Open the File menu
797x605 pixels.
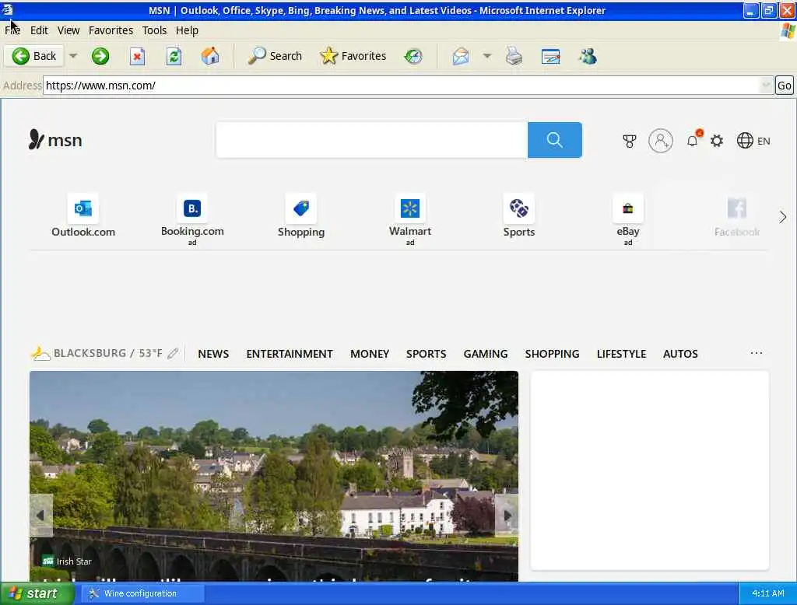point(12,30)
